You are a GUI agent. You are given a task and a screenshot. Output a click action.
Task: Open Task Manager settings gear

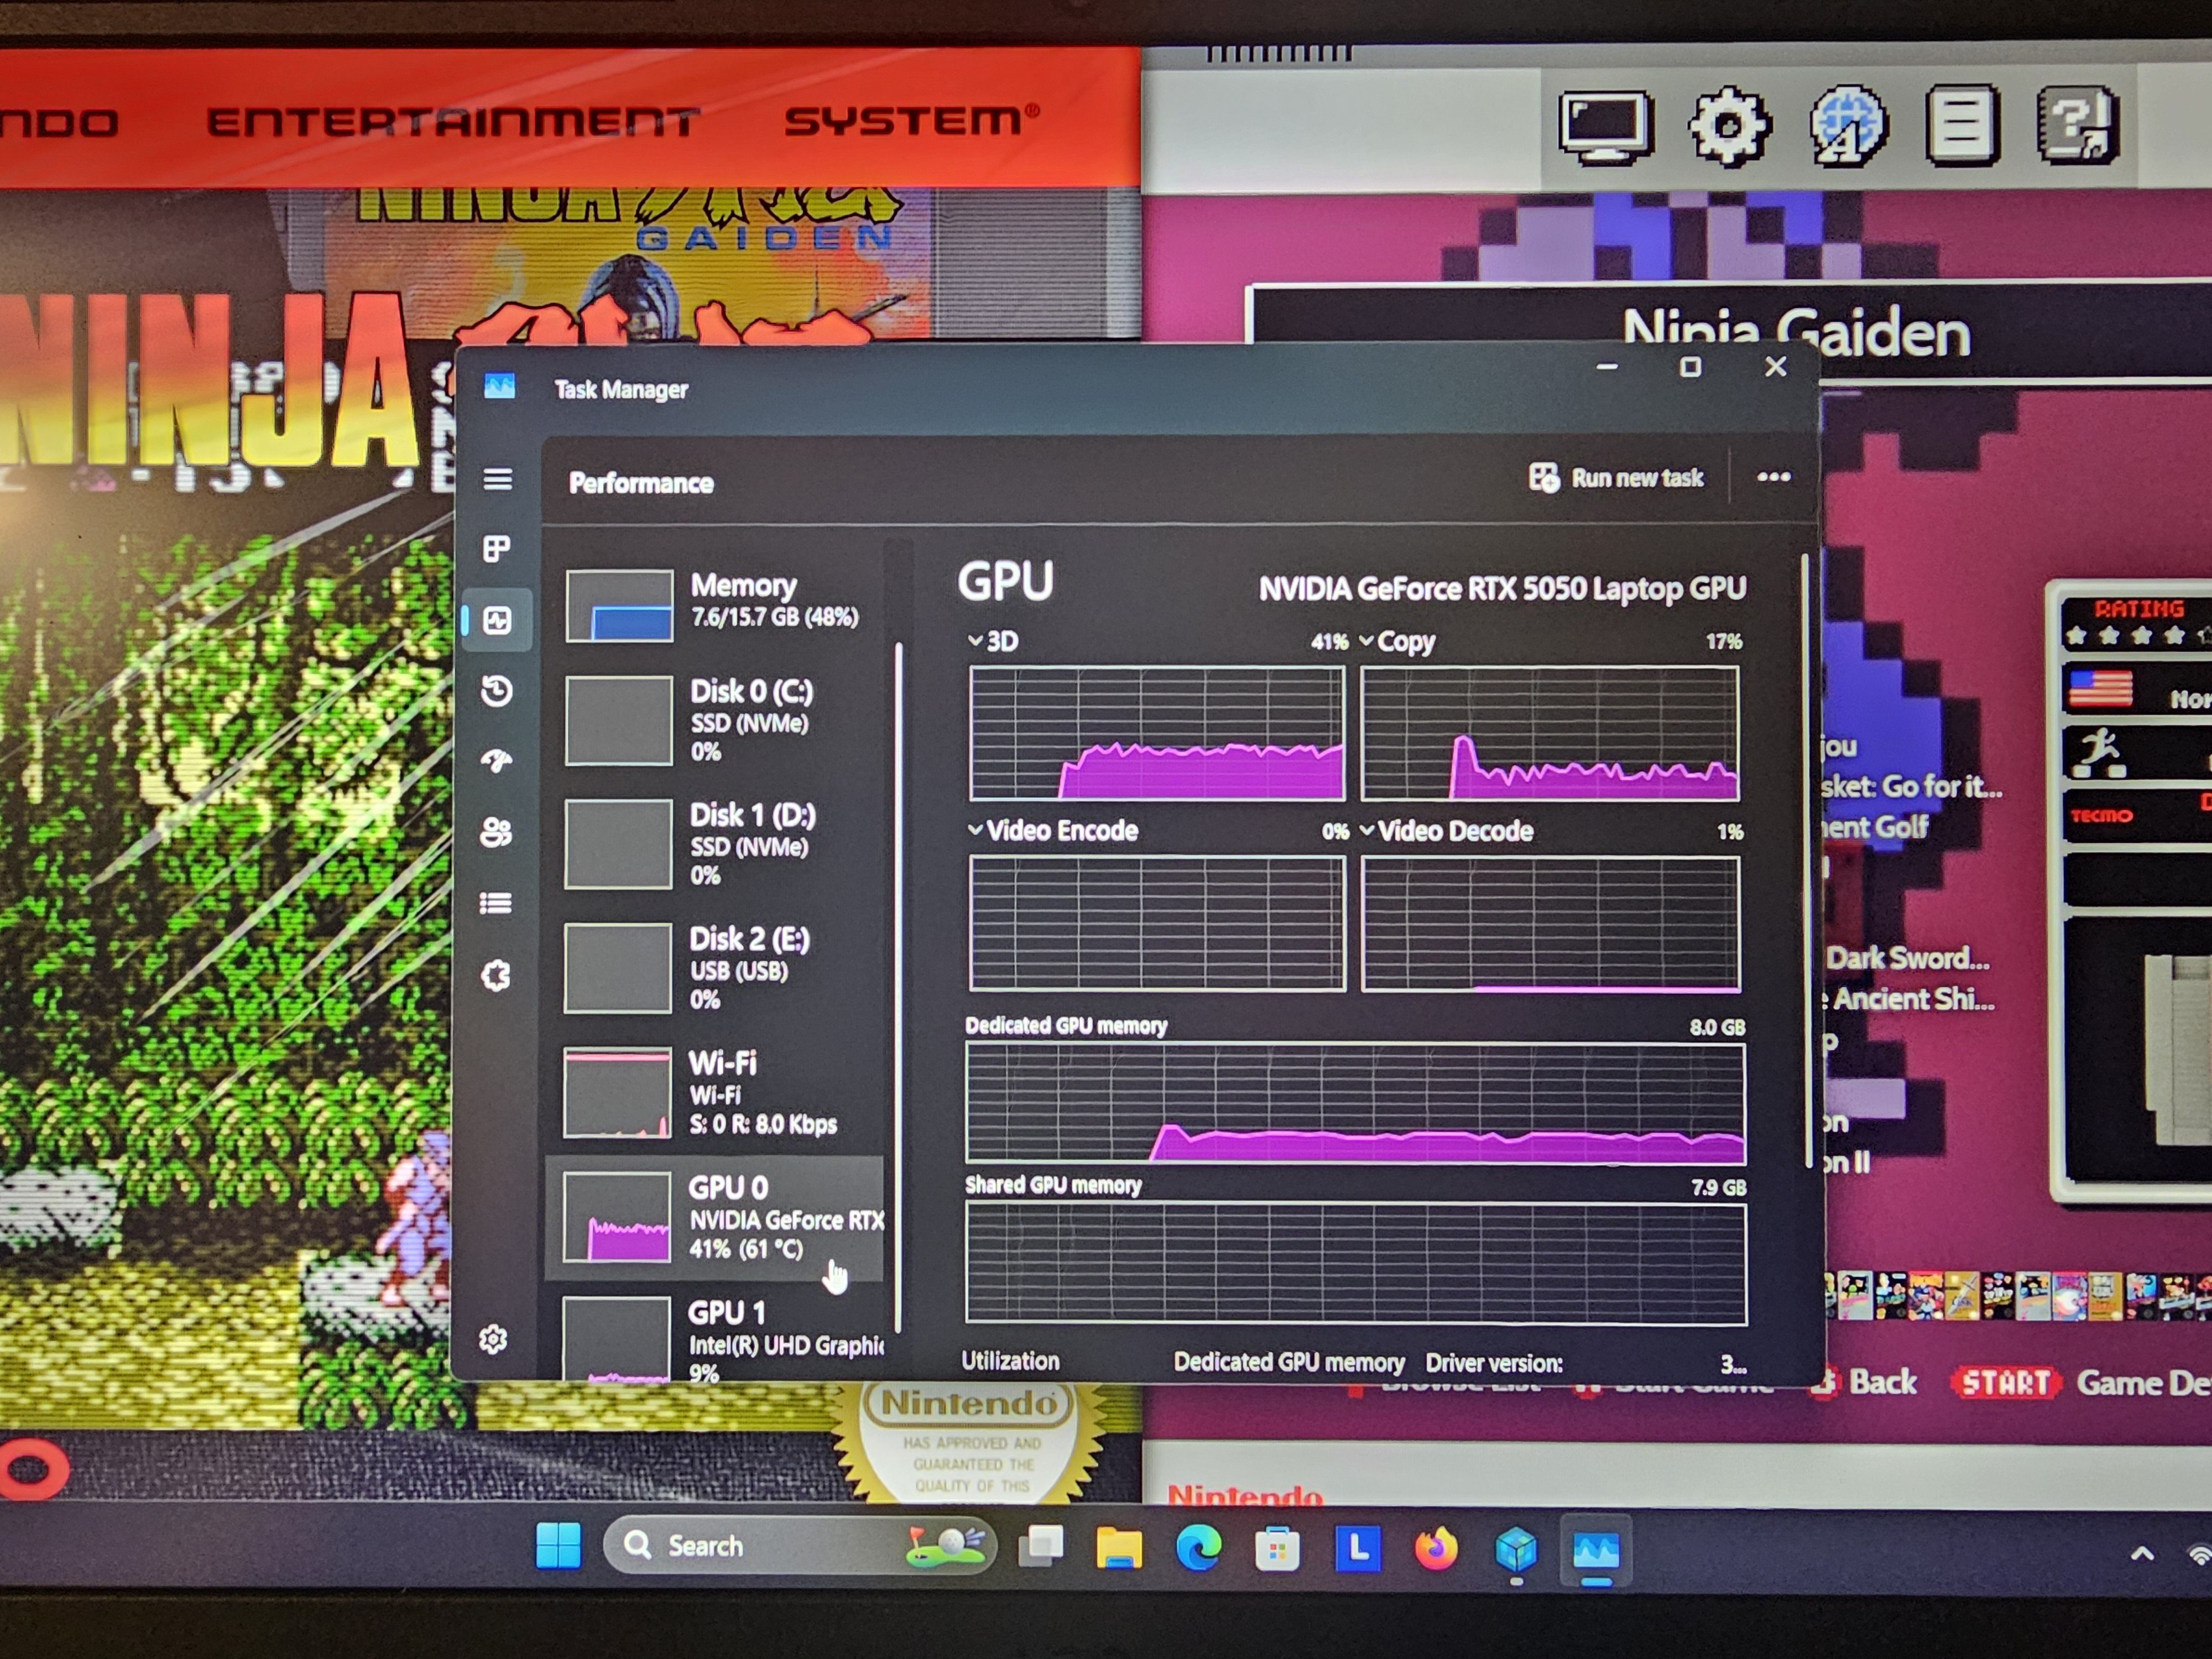pos(493,1339)
